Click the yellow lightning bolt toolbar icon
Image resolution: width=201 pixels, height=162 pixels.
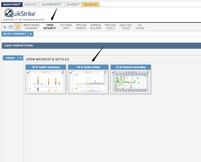[x=18, y=27]
